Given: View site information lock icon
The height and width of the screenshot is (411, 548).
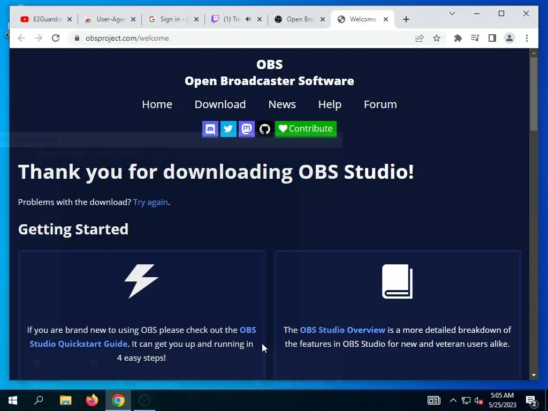Looking at the screenshot, I should click(x=77, y=38).
